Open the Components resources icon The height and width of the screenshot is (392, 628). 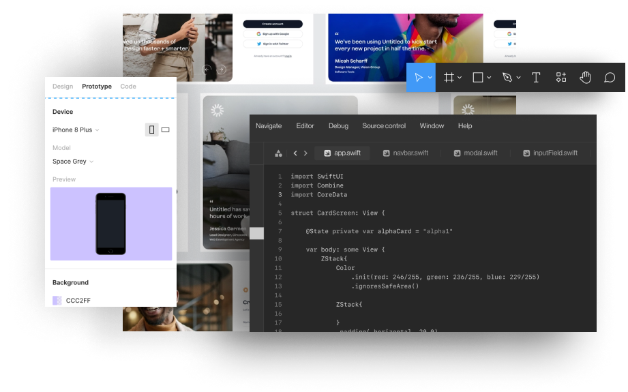[560, 78]
